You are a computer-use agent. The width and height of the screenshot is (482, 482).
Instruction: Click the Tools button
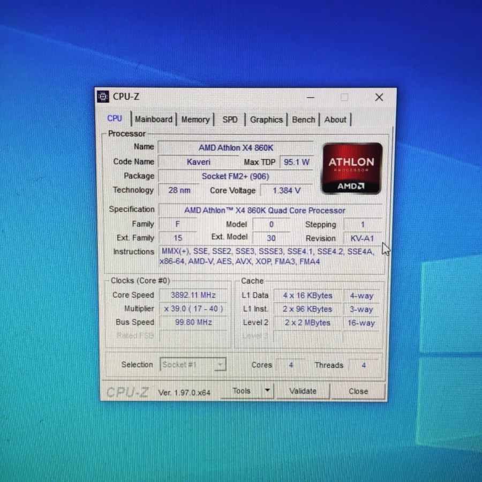tap(242, 391)
